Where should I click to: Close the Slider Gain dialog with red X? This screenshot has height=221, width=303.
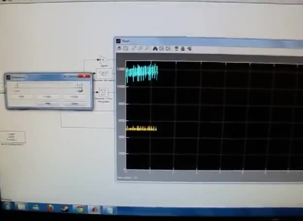[84, 76]
